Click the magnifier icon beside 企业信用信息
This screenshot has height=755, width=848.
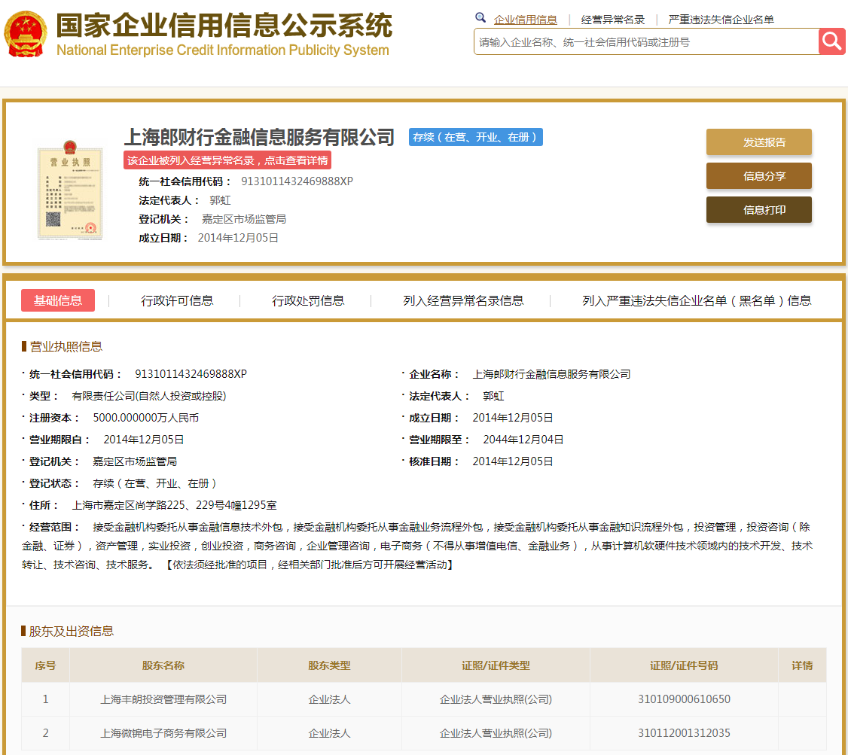pyautogui.click(x=480, y=17)
